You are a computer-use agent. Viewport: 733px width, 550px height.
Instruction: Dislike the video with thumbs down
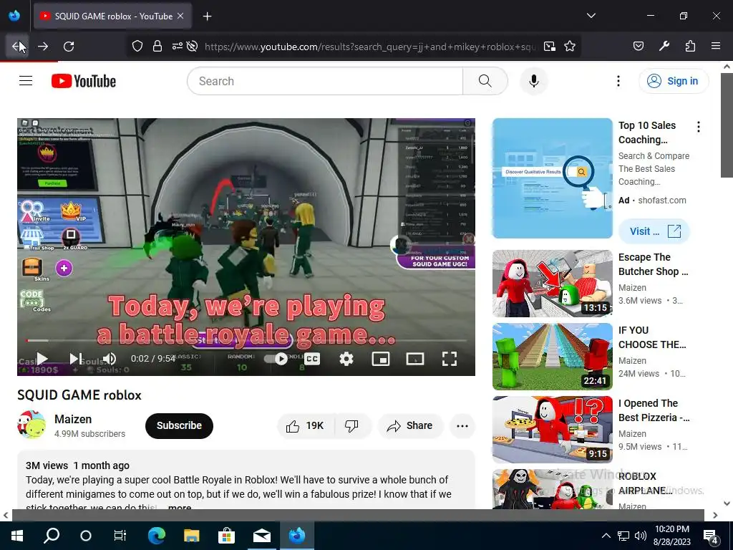[x=351, y=425]
